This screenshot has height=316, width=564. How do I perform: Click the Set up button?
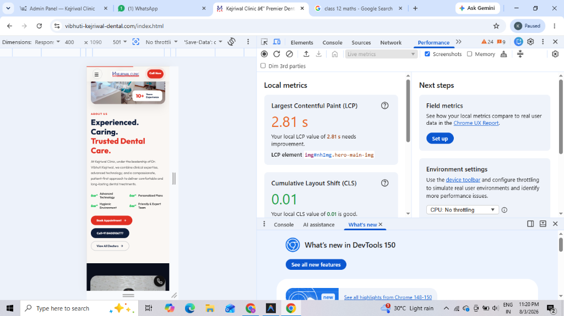click(x=440, y=138)
